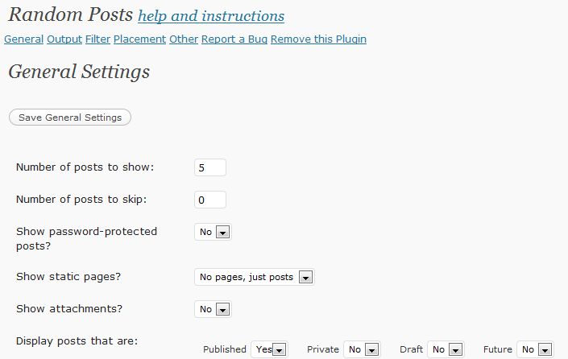Open the Published status dropdown
568x359 pixels.
click(269, 349)
